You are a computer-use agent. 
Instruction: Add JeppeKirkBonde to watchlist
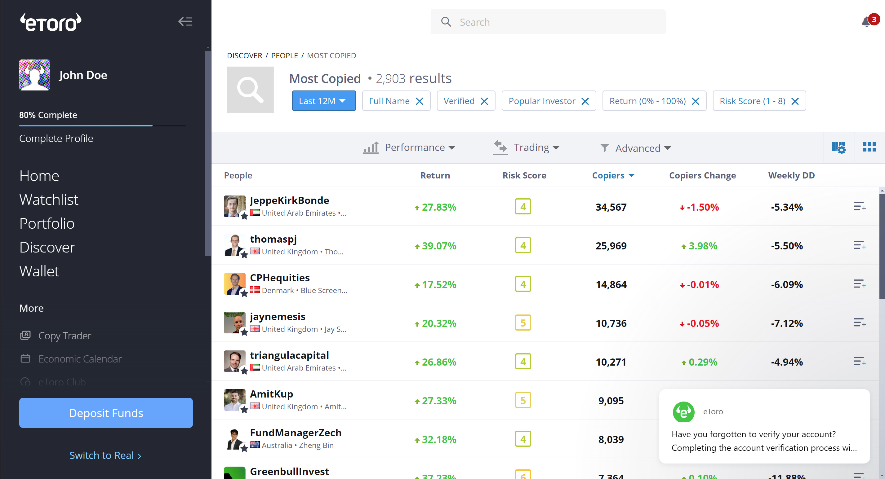pos(859,207)
